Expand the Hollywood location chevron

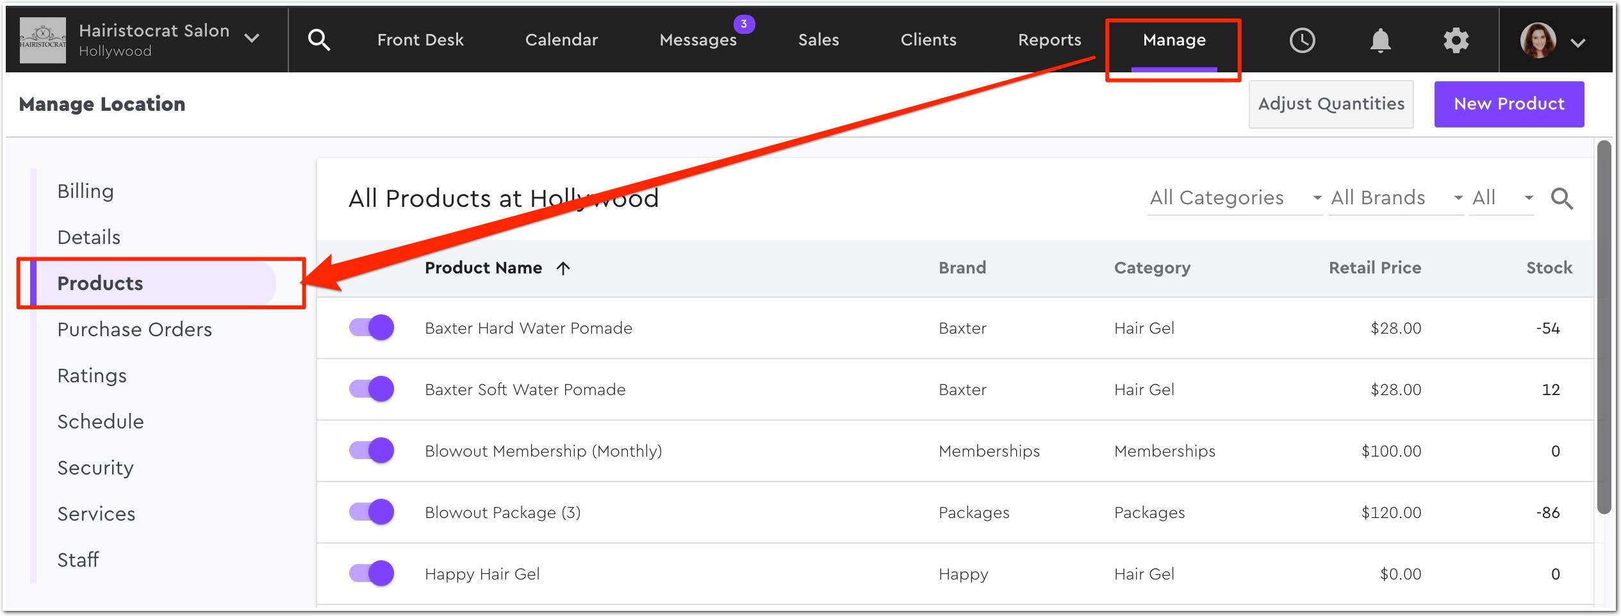point(252,38)
